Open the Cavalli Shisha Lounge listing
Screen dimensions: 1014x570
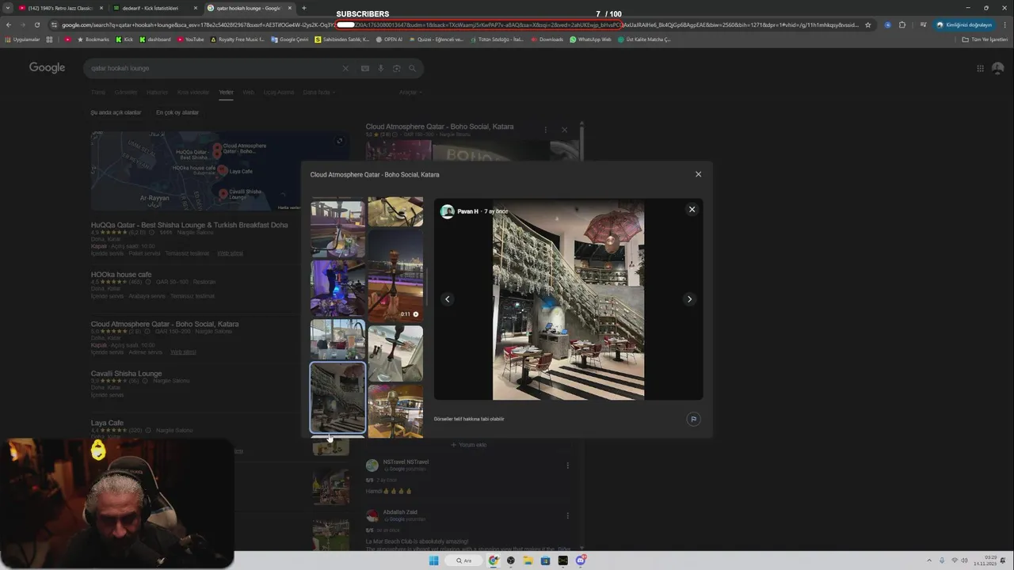126,374
